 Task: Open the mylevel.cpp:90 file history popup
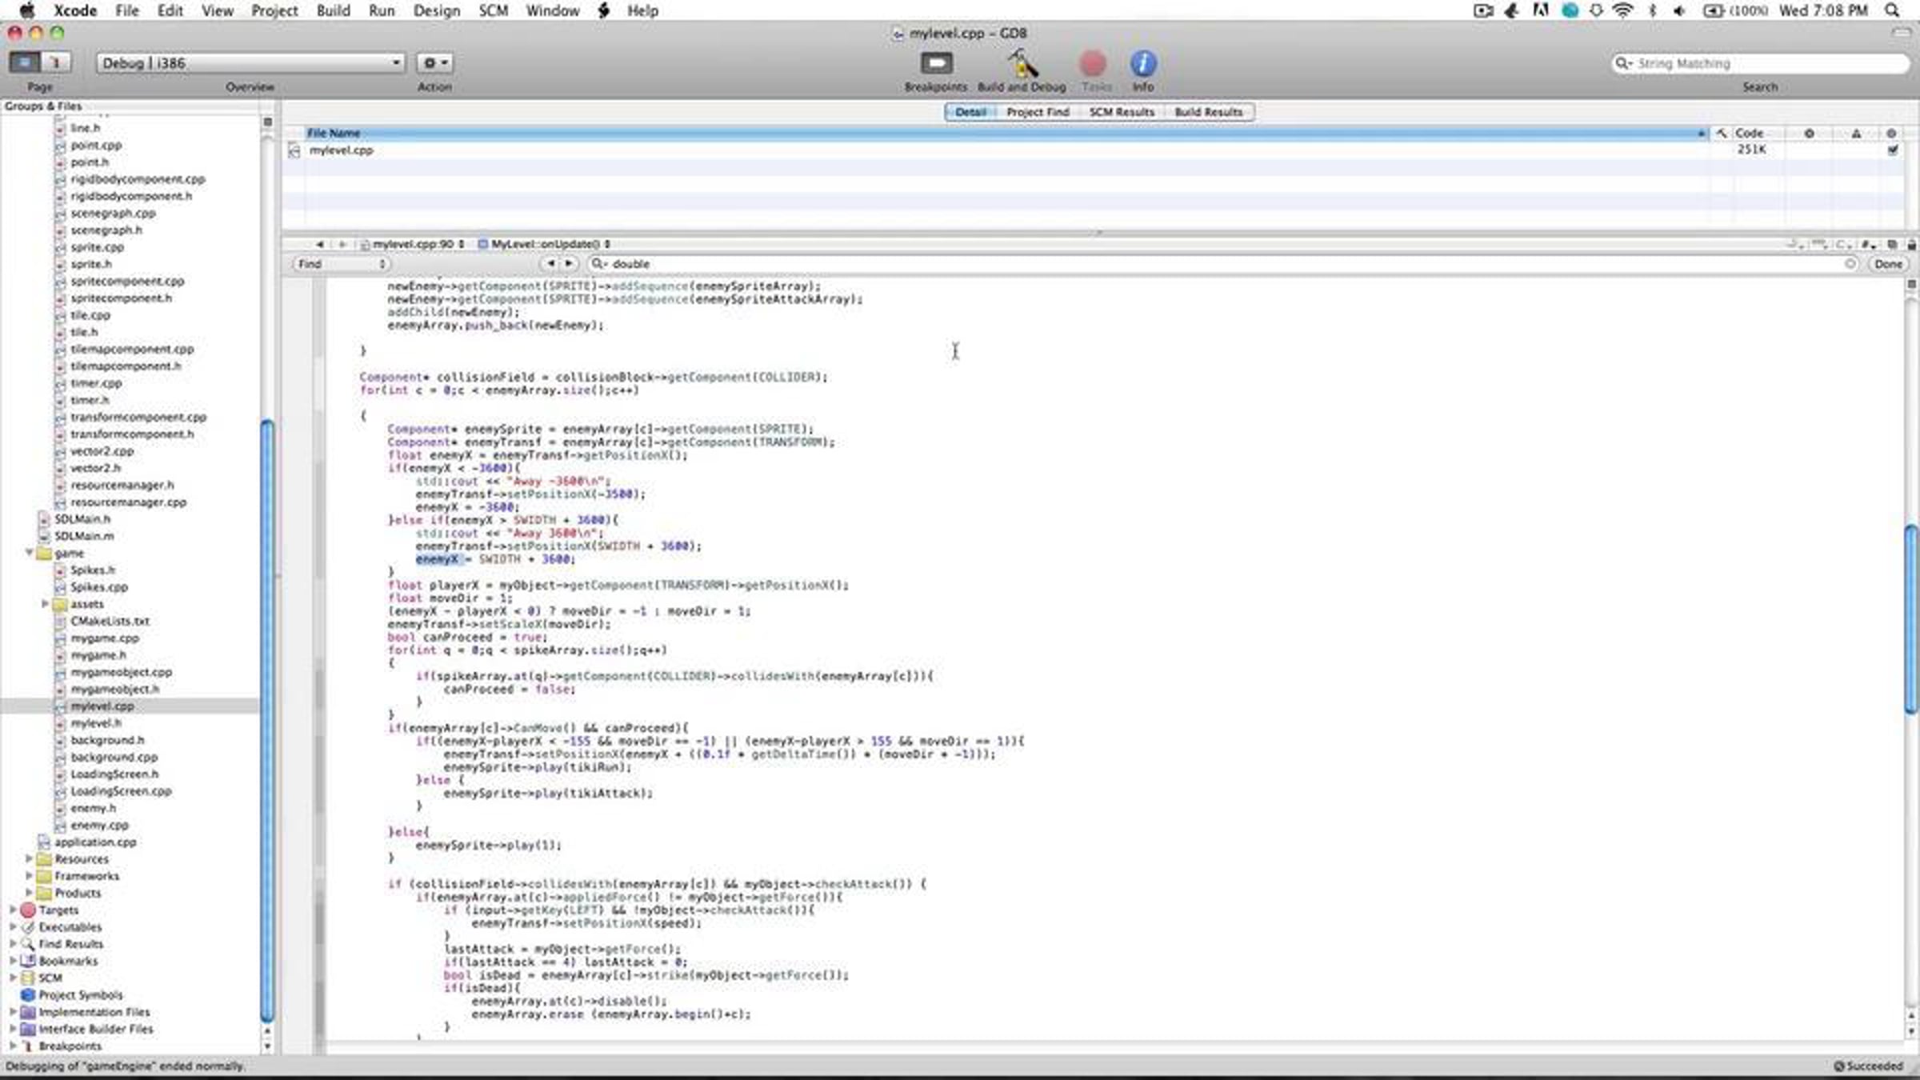click(x=413, y=244)
